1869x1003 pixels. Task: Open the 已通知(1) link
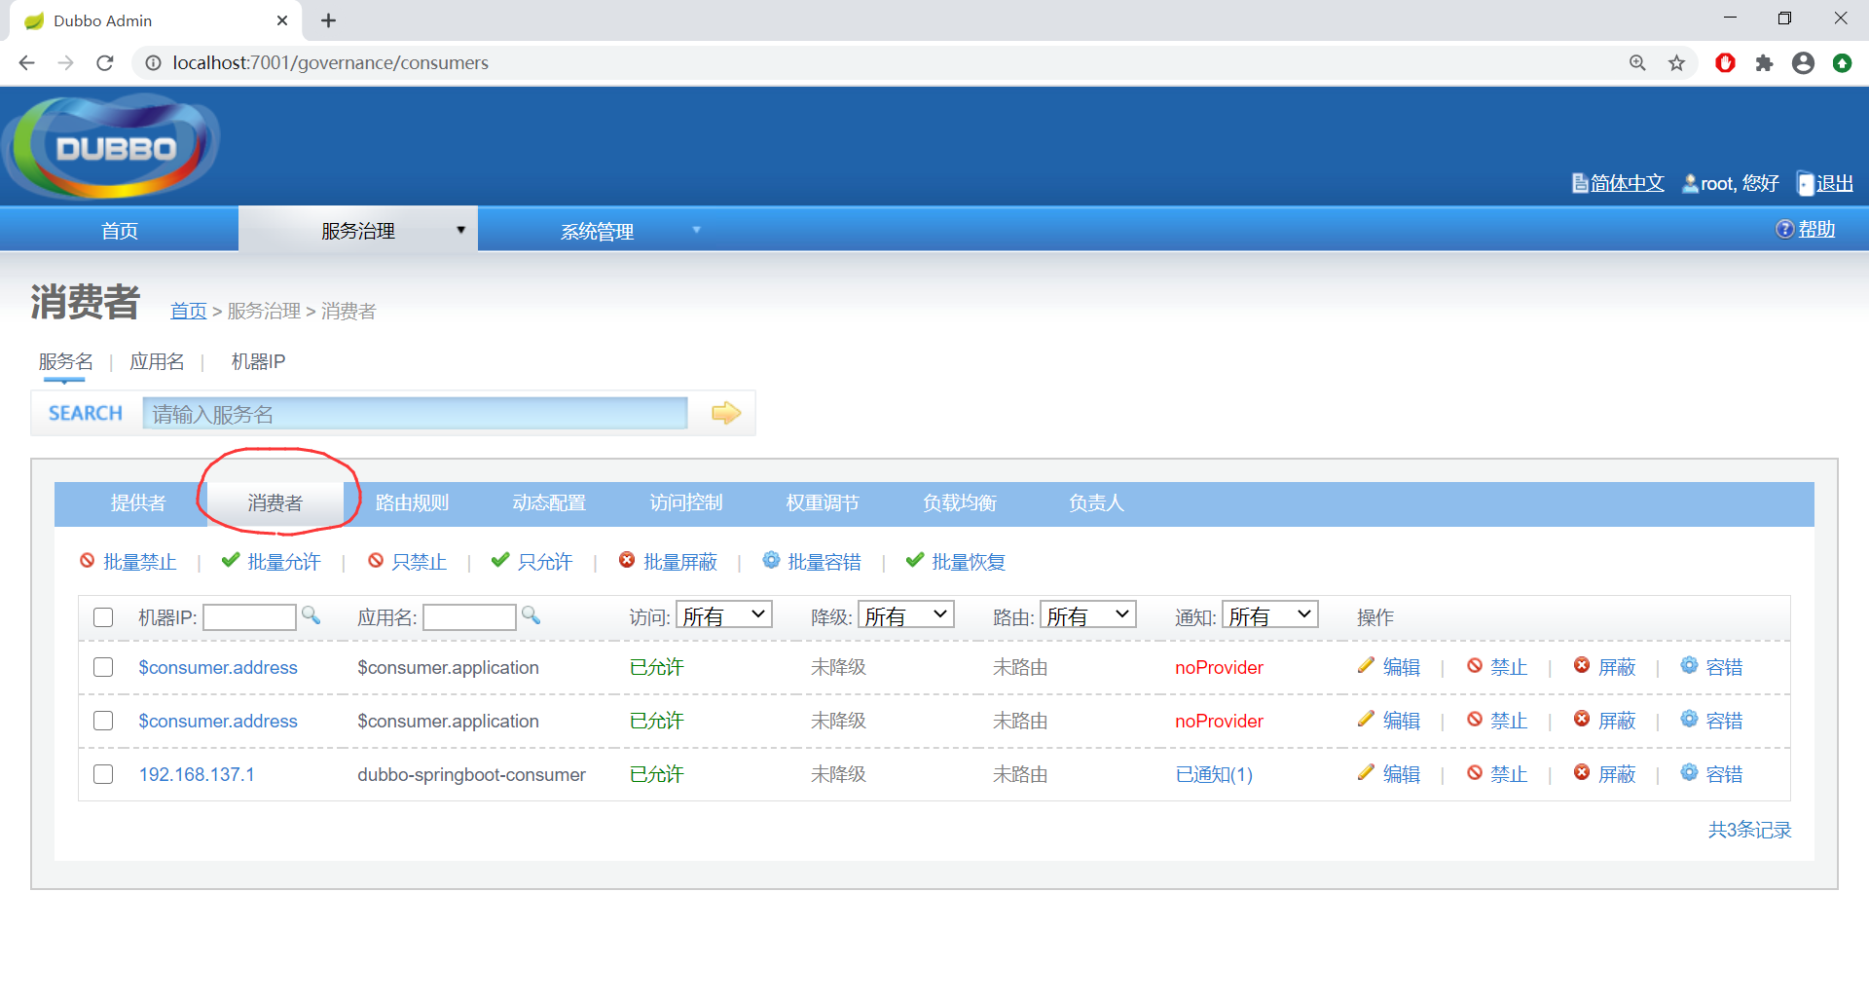pyautogui.click(x=1214, y=774)
